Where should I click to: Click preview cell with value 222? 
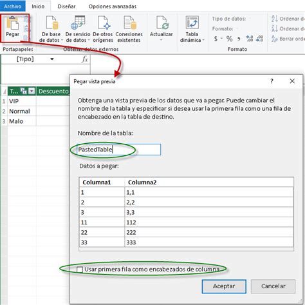coord(209,232)
